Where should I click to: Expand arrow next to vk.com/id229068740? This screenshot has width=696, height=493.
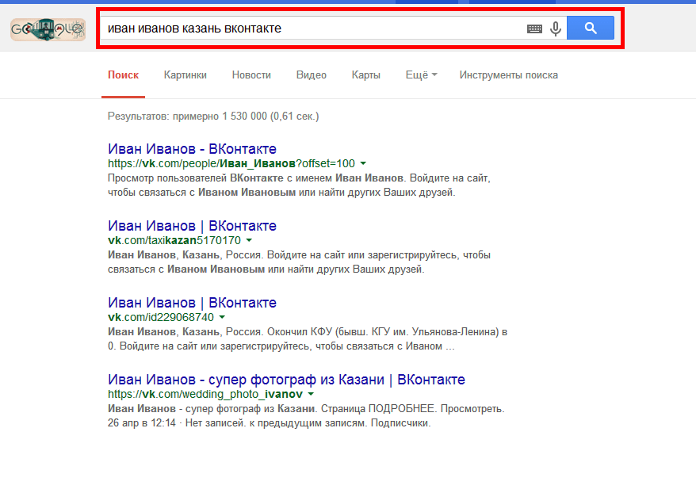[x=222, y=317]
